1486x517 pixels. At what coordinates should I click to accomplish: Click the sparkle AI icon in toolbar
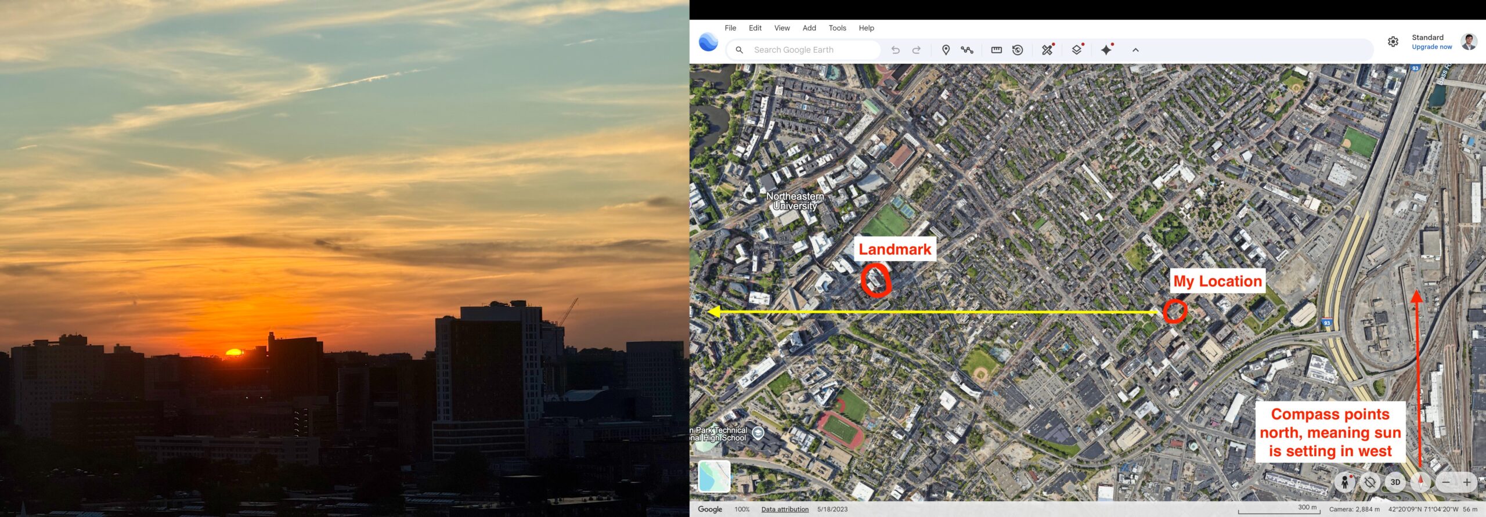tap(1106, 50)
